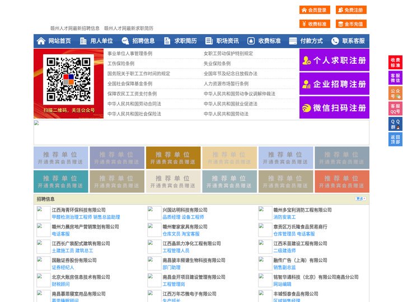Open the 二级建造师 job link
The width and height of the screenshot is (403, 302).
point(284,251)
